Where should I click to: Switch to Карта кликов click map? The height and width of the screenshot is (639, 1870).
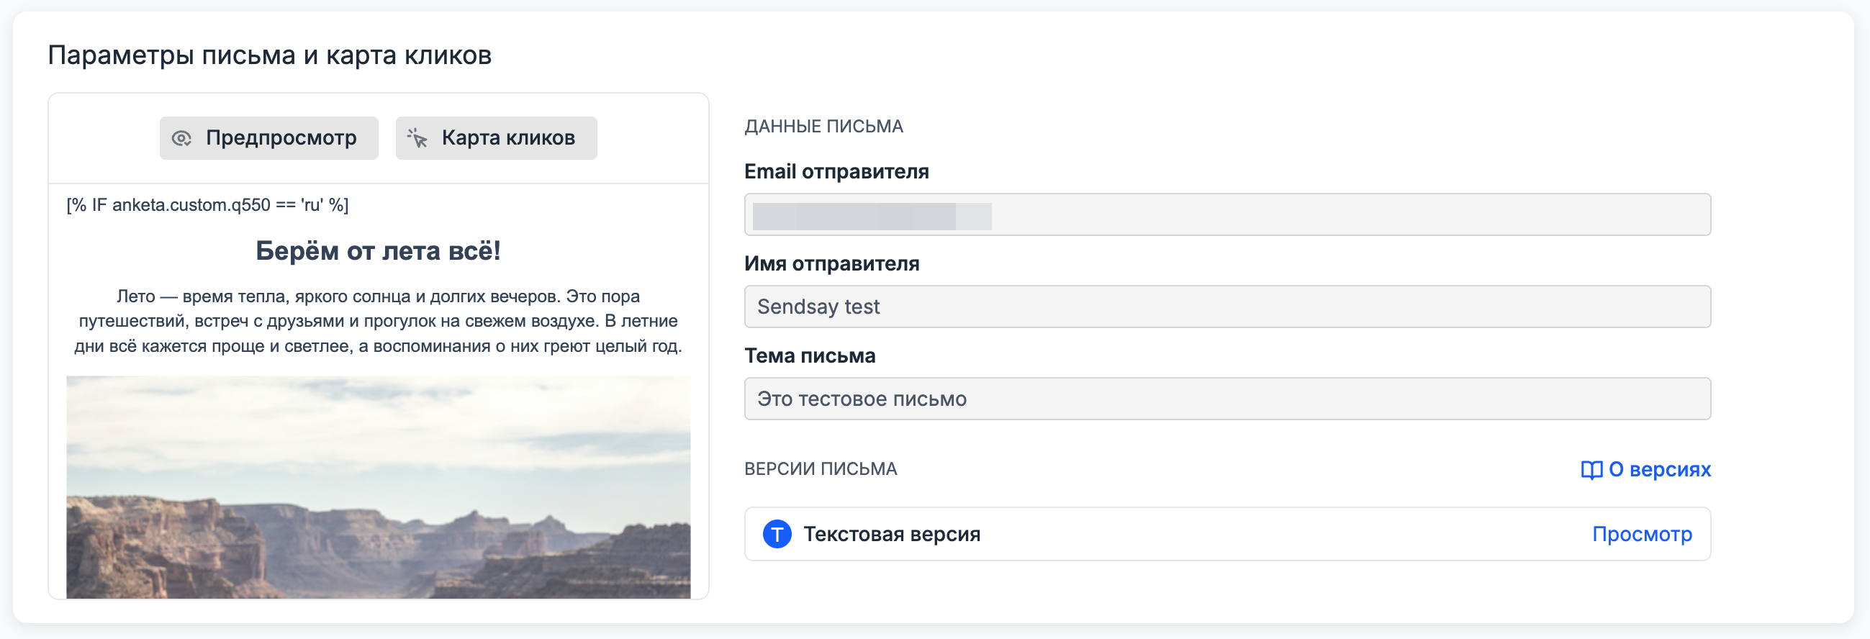496,138
